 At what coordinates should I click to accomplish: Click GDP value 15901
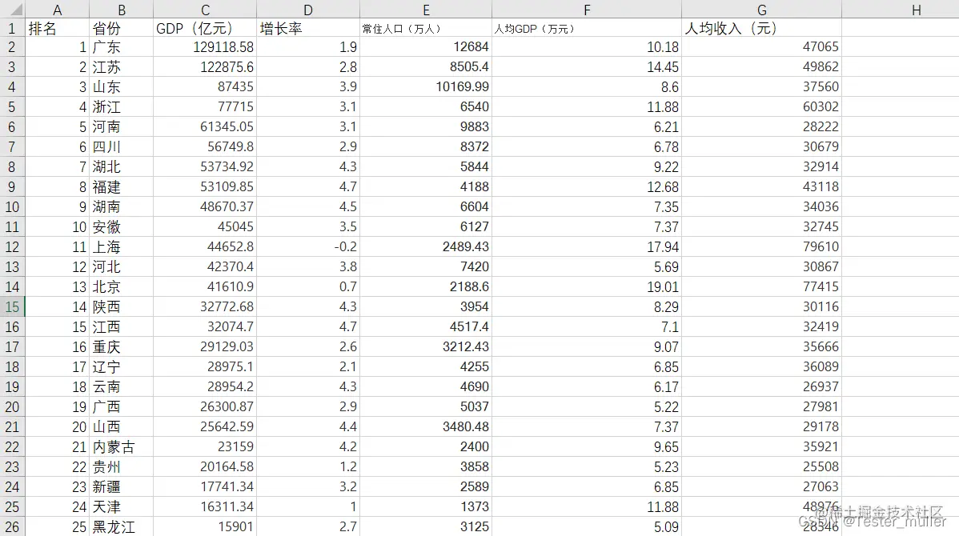point(205,527)
